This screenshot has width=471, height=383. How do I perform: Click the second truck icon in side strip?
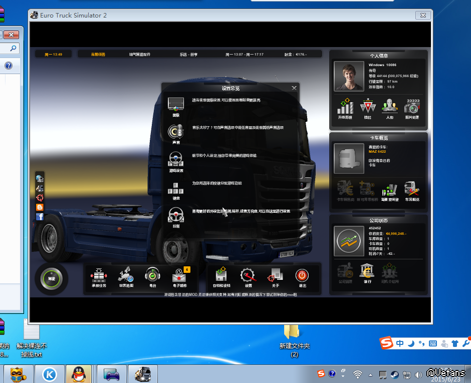pos(40,188)
